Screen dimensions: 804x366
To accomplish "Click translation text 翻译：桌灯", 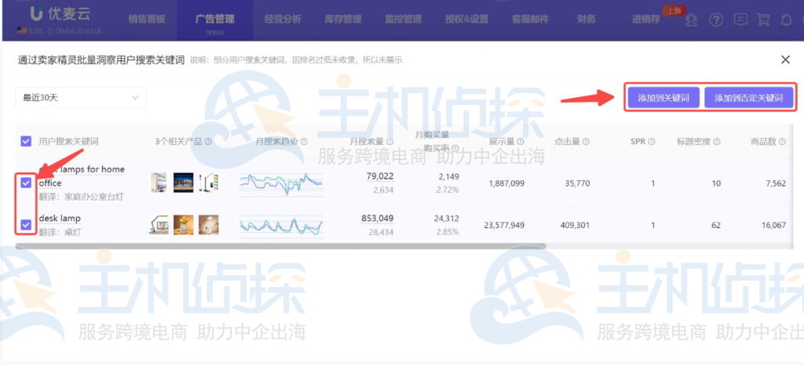I will pos(60,232).
